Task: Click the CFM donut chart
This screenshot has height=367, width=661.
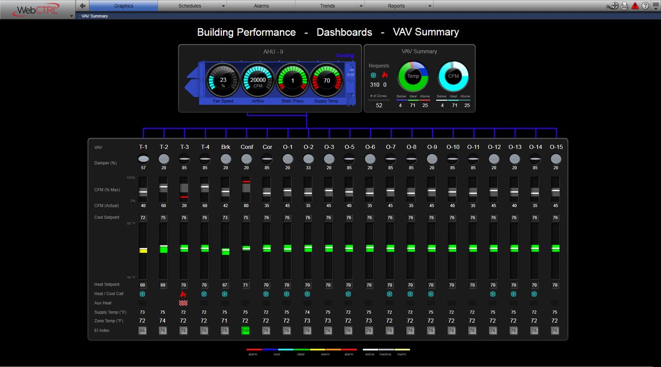Action: (453, 76)
